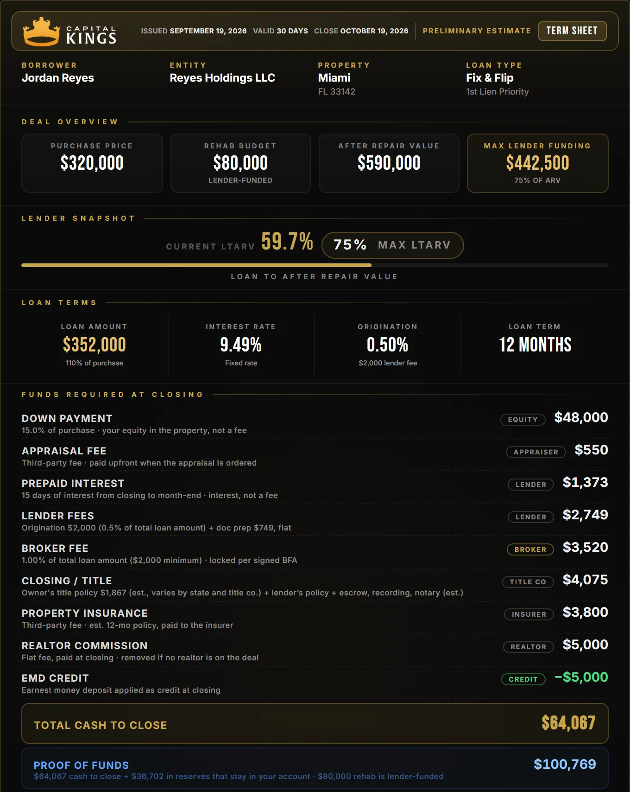Click the TOTAL CASH TO CLOSE label

pos(101,725)
